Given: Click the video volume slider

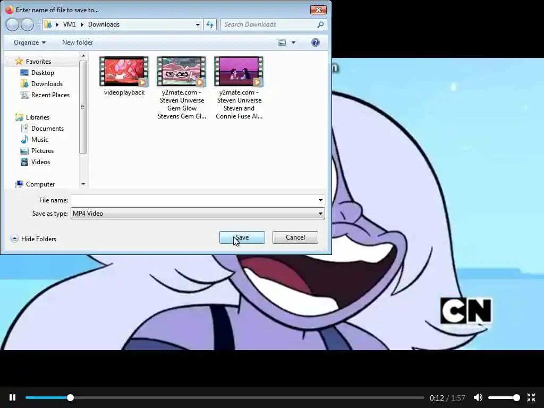Looking at the screenshot, I should coord(504,397).
